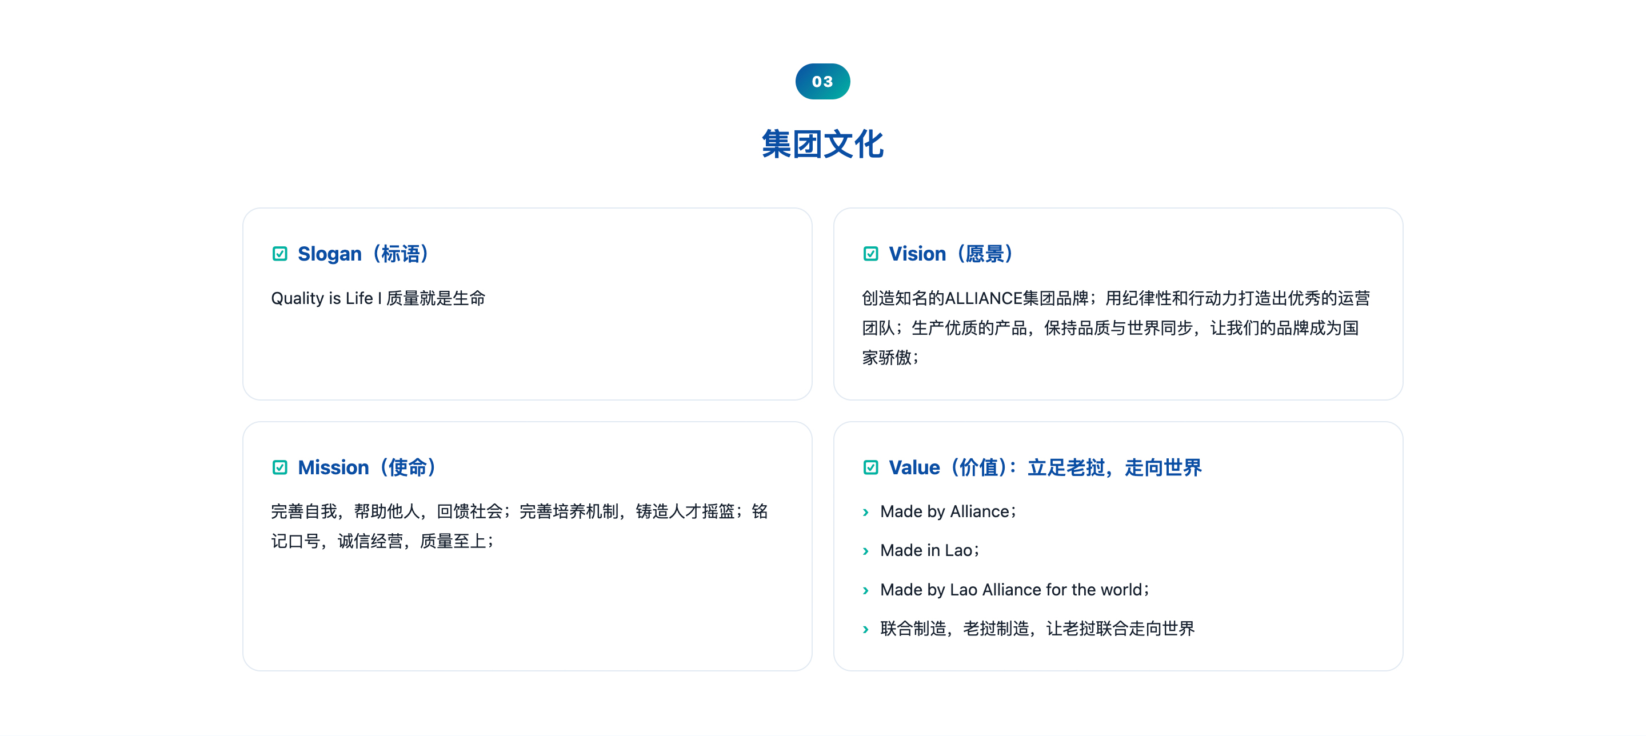Click the check icon beside Mission heading

(x=280, y=467)
